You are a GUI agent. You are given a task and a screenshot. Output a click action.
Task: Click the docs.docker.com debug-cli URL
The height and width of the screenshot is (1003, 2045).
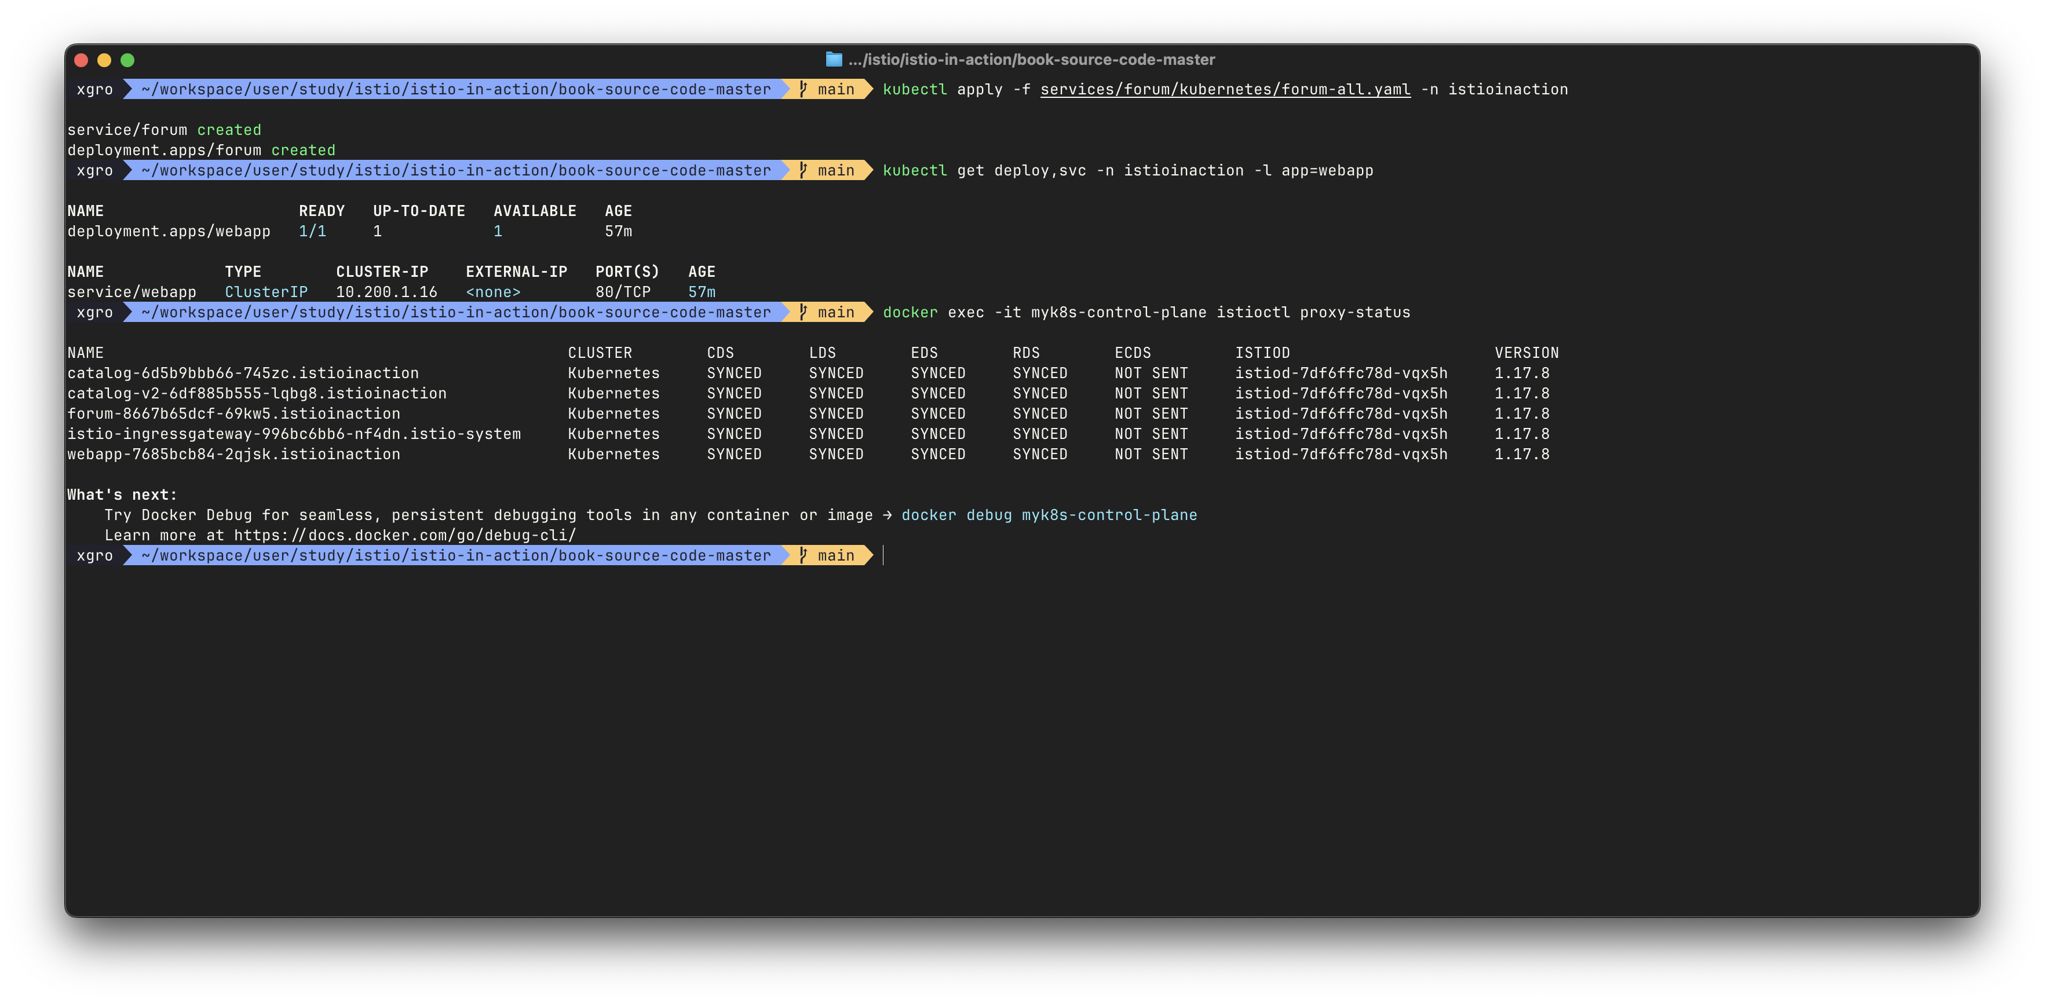[405, 536]
